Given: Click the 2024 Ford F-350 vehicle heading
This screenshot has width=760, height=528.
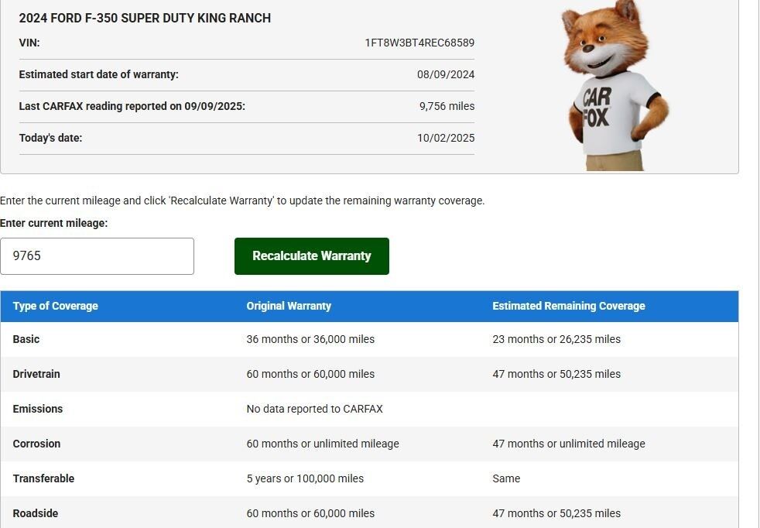Looking at the screenshot, I should pos(145,18).
